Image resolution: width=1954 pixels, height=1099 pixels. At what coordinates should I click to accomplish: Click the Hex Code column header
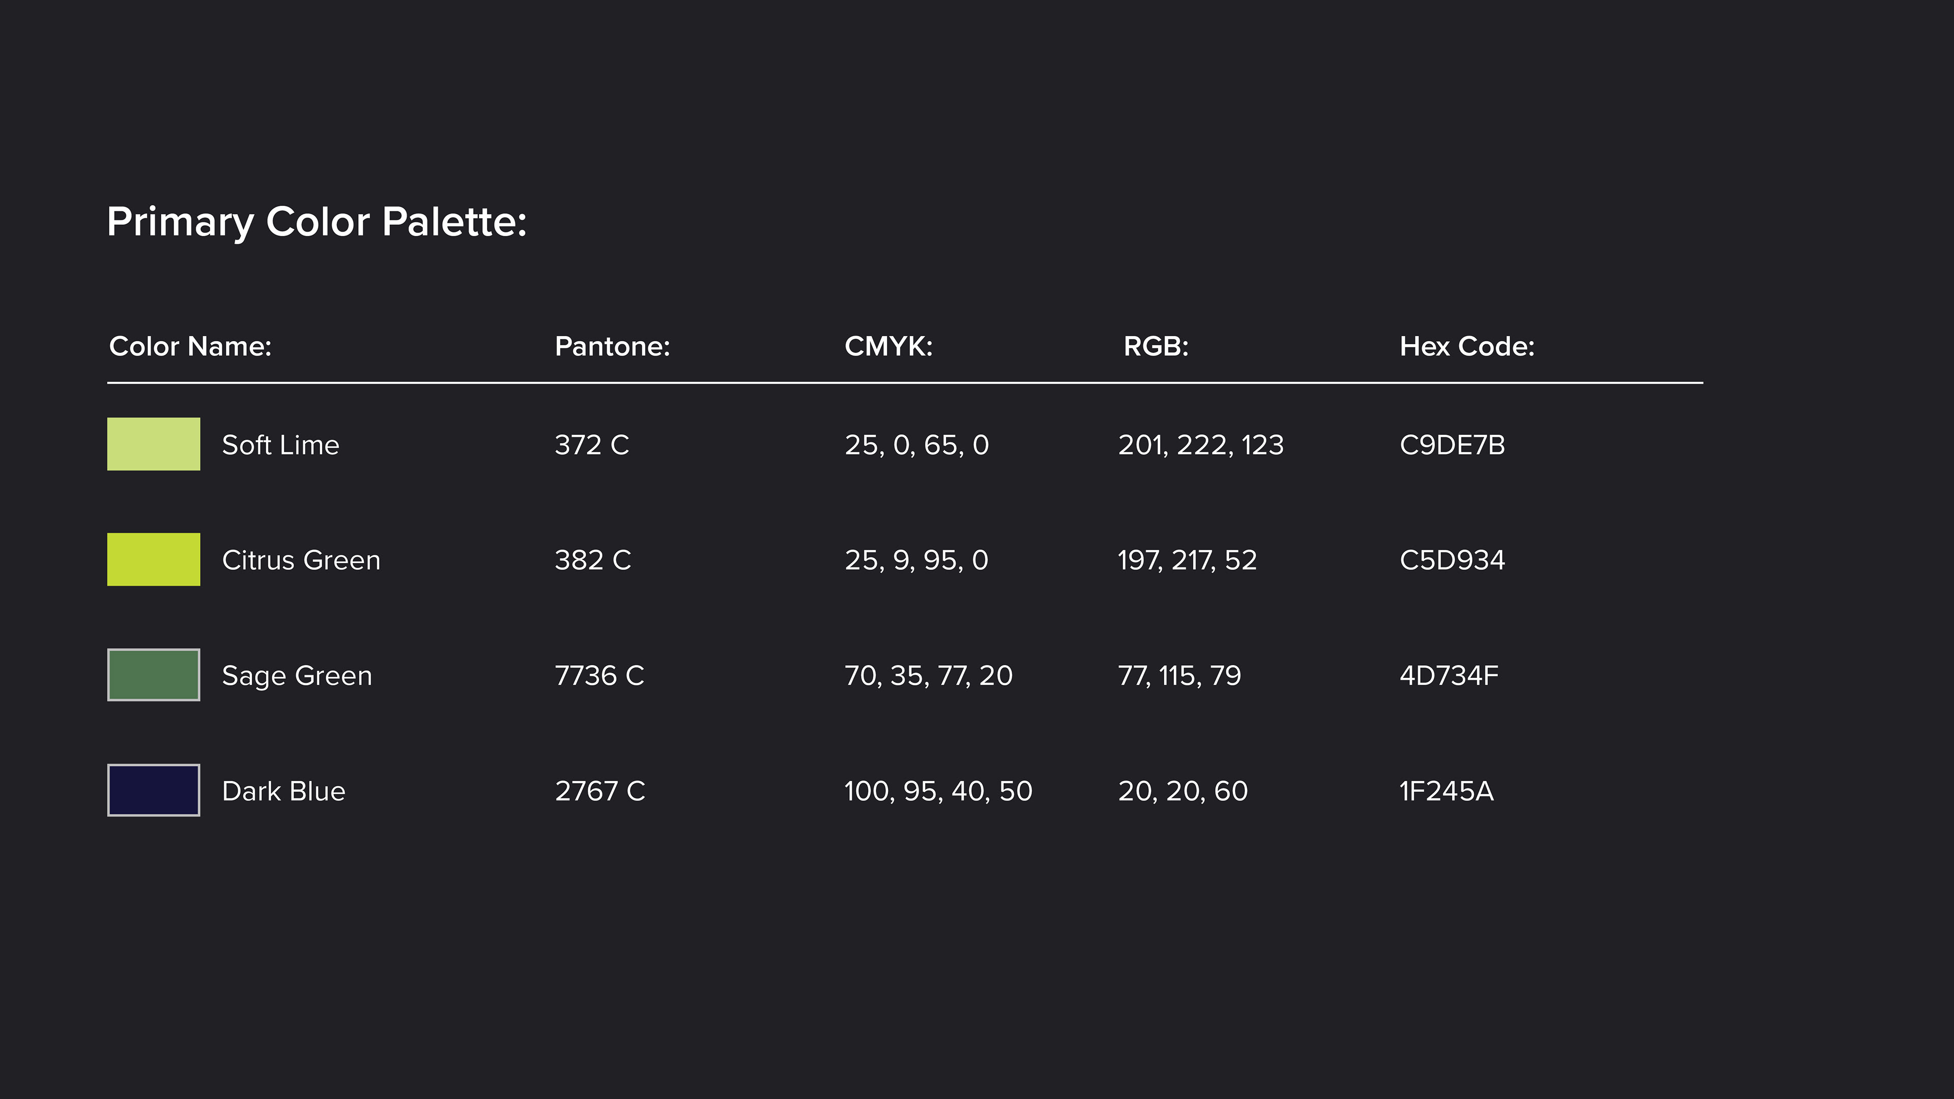[1466, 346]
